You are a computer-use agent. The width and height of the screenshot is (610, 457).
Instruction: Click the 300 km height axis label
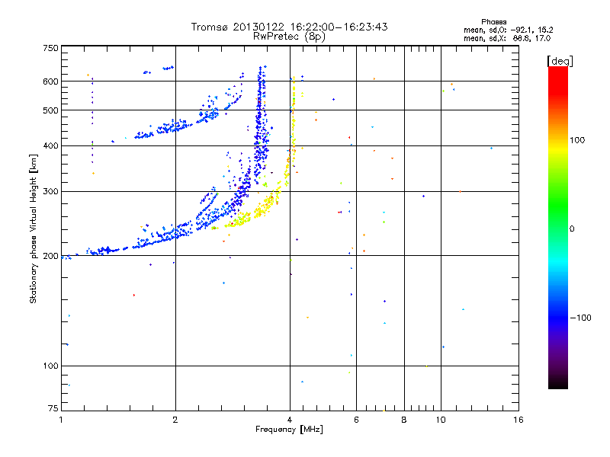(50, 191)
